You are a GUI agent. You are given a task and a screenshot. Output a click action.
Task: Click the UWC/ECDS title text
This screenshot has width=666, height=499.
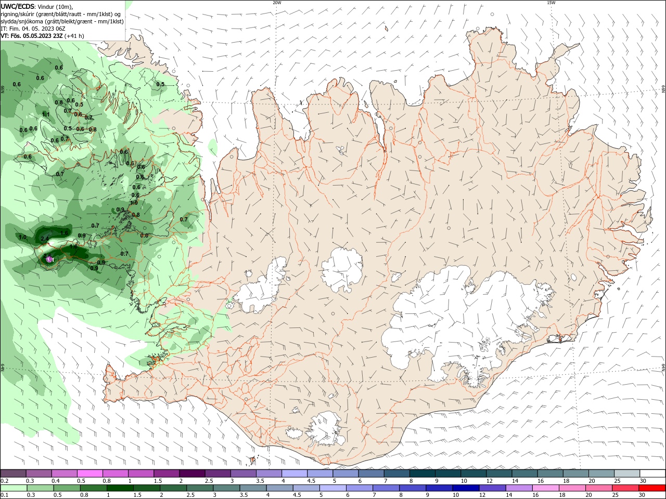coord(18,6)
